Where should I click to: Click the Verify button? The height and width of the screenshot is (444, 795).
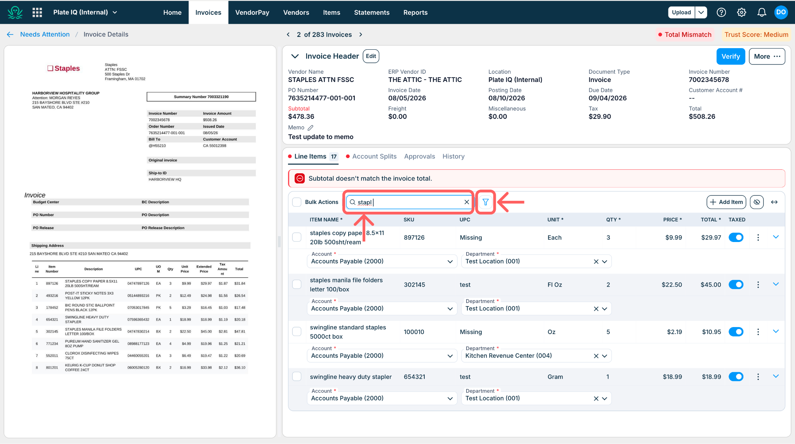(731, 56)
